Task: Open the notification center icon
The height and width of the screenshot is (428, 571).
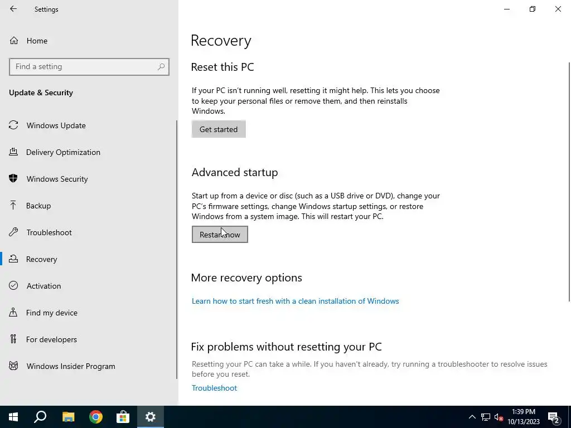Action: (554, 417)
